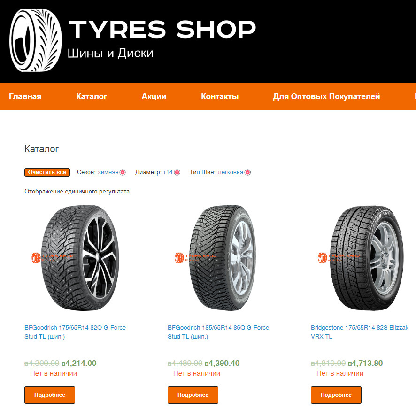Open the Каталог menu item
416x410 pixels.
tap(92, 96)
